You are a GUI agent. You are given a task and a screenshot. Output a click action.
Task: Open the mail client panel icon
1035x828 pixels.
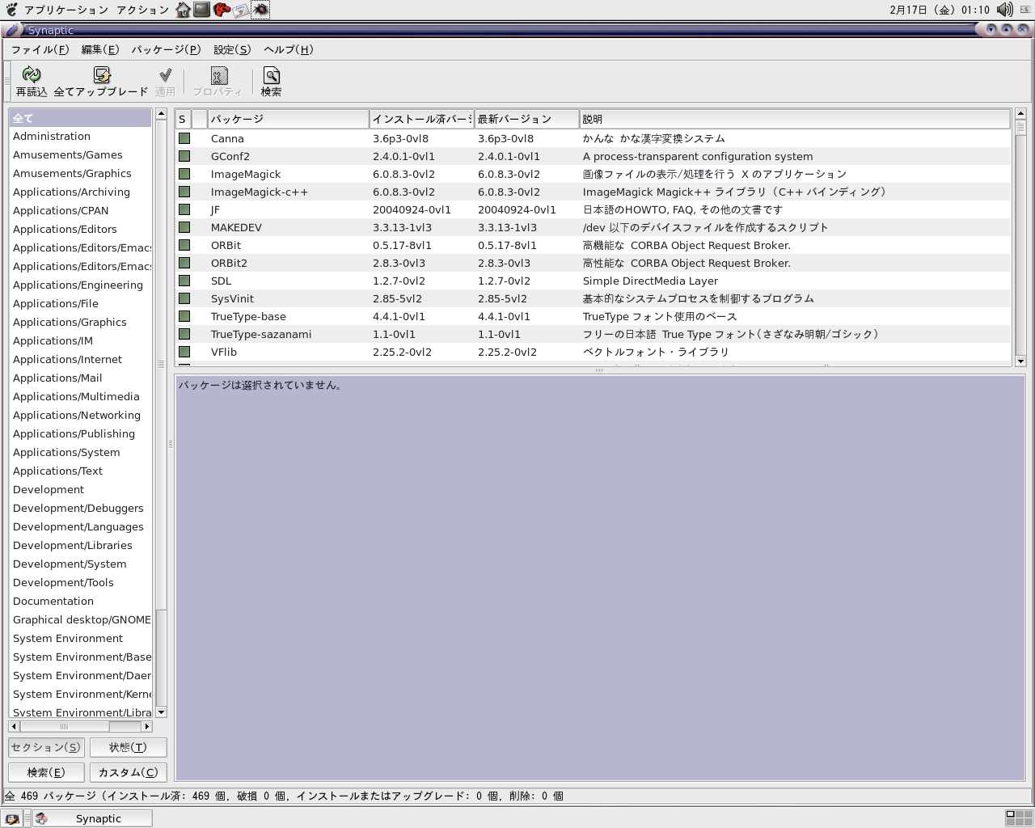click(x=241, y=10)
